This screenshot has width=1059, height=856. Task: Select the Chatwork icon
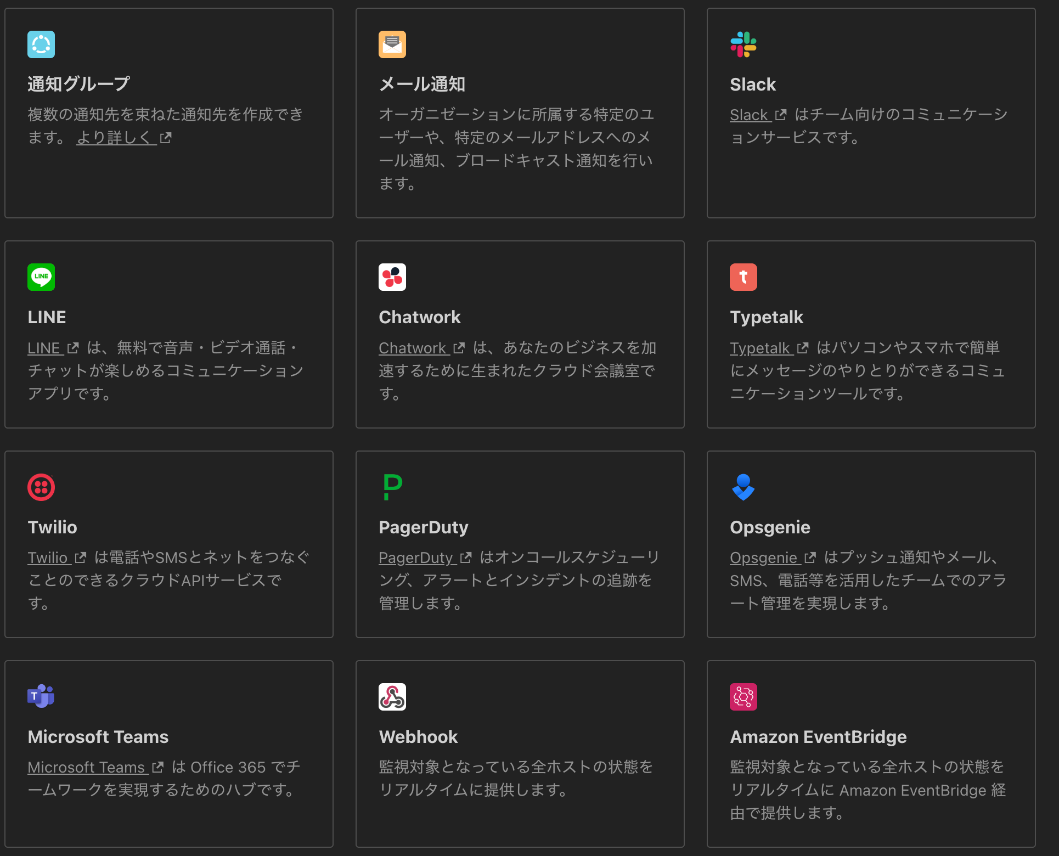[x=392, y=277]
